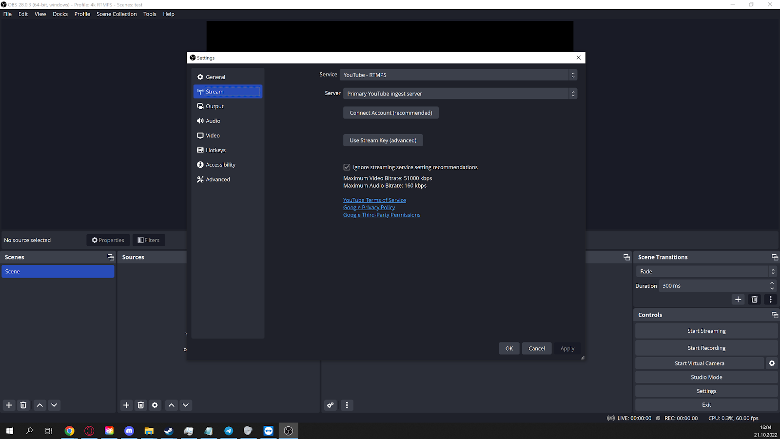Show the Advanced settings tab

(x=228, y=180)
